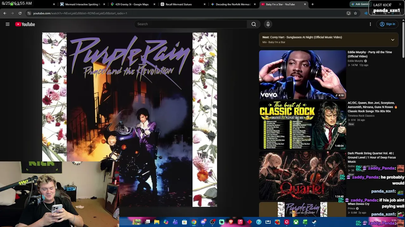Screen dimensions: 405x227
Task: Click the YouTube URL in the address bar
Action: (x=80, y=13)
